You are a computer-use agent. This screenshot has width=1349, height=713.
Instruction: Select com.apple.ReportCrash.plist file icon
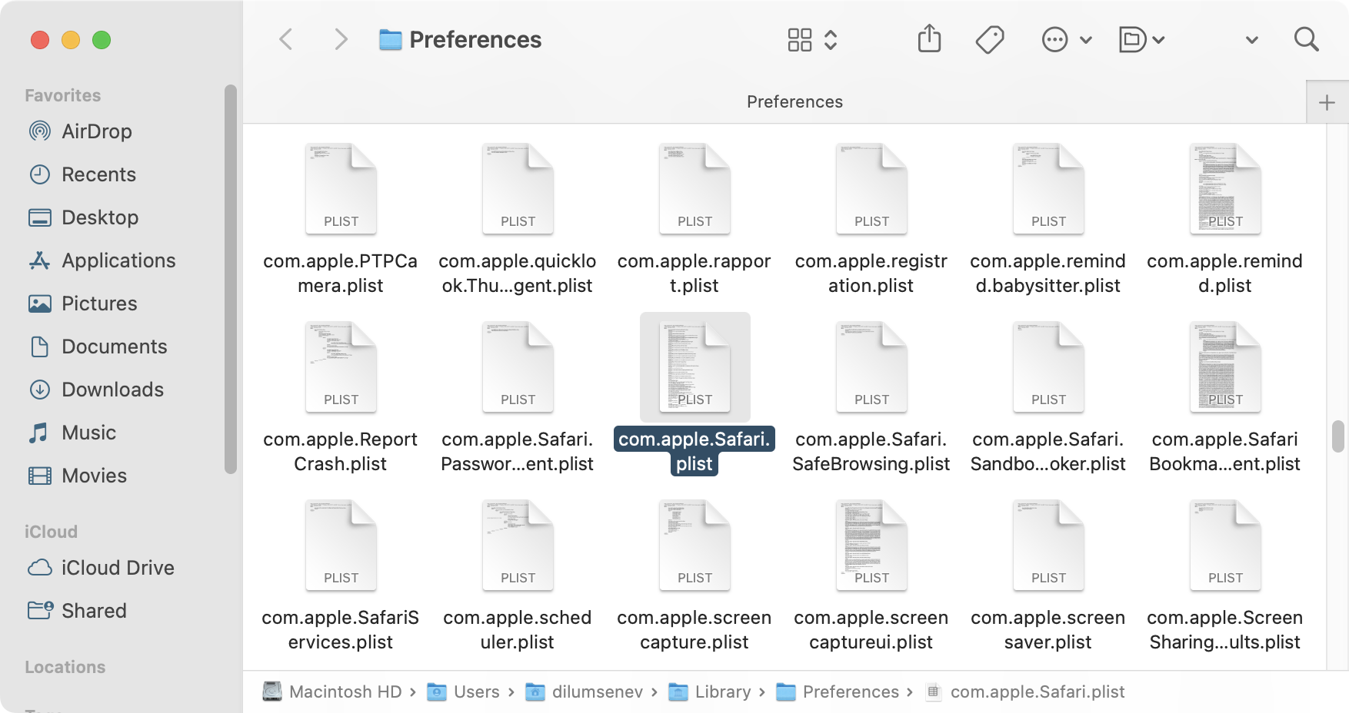pos(341,367)
